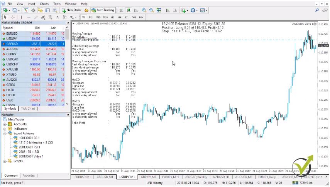Switch to H1 timeframe
330x187 pixels.
[x=113, y=17]
